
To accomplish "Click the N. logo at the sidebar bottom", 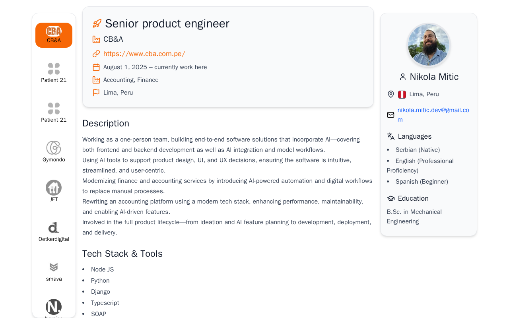I will tap(54, 307).
